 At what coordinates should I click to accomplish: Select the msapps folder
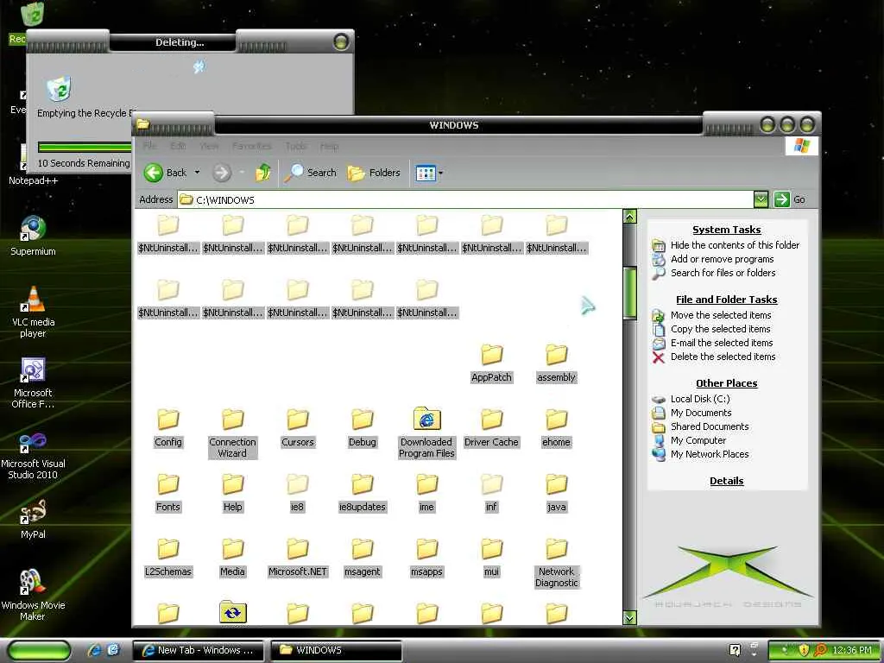click(426, 559)
